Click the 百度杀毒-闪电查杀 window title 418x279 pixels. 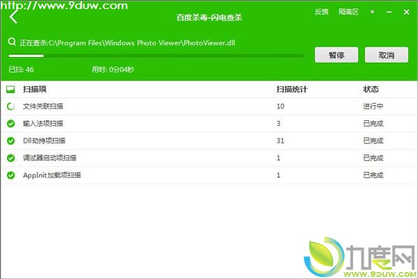[209, 17]
